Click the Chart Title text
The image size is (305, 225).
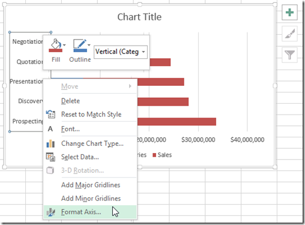[139, 17]
